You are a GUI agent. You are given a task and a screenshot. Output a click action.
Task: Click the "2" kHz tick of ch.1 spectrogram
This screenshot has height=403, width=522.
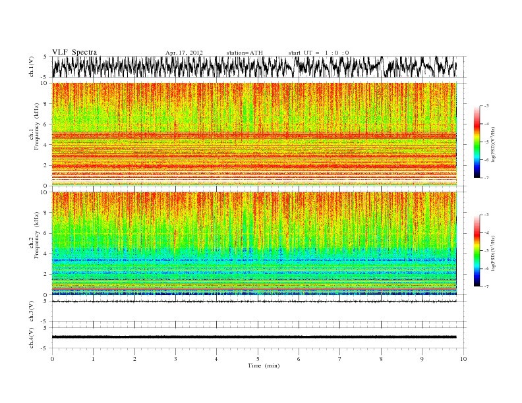[46, 165]
